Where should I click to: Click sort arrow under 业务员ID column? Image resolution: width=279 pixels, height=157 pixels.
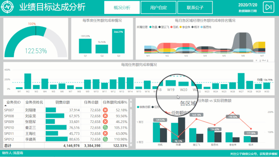point(5,106)
